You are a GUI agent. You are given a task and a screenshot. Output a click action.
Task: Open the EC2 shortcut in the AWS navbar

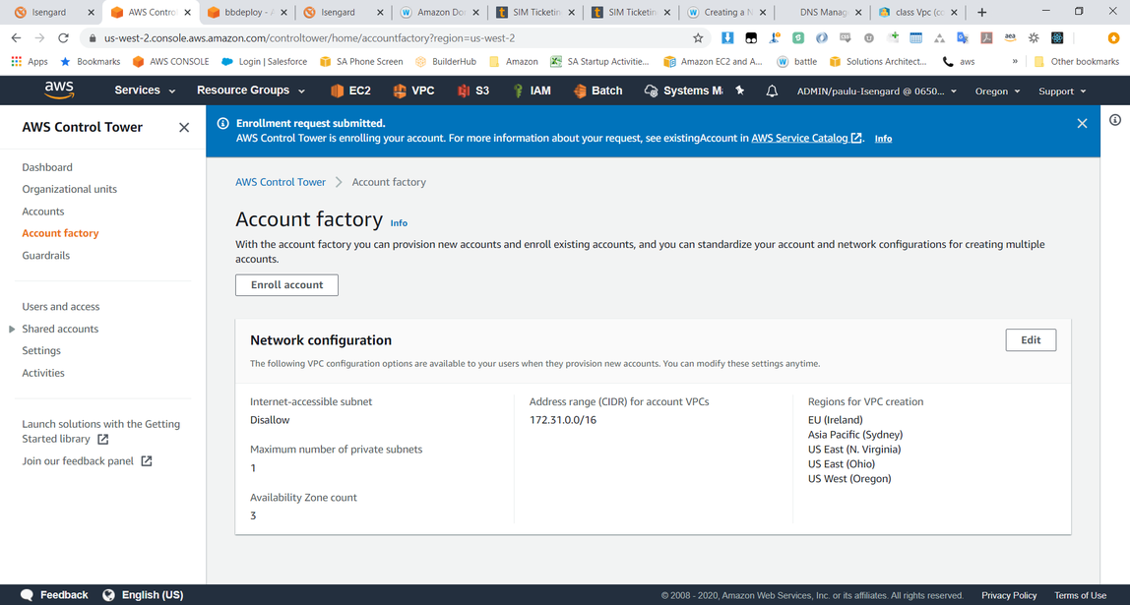350,91
